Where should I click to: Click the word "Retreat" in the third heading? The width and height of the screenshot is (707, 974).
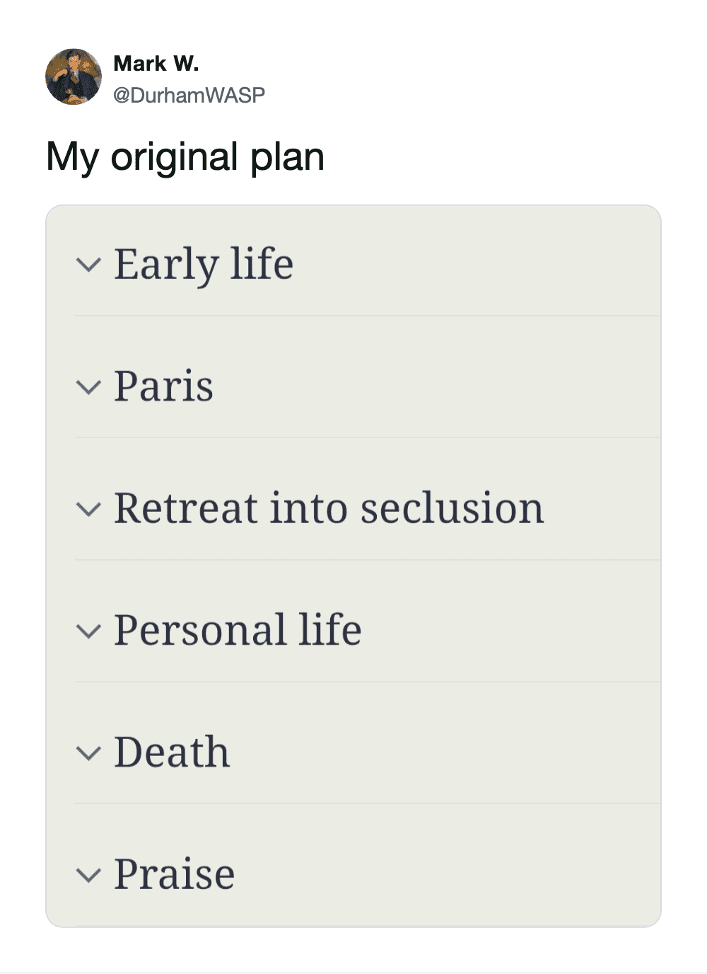[x=186, y=508]
